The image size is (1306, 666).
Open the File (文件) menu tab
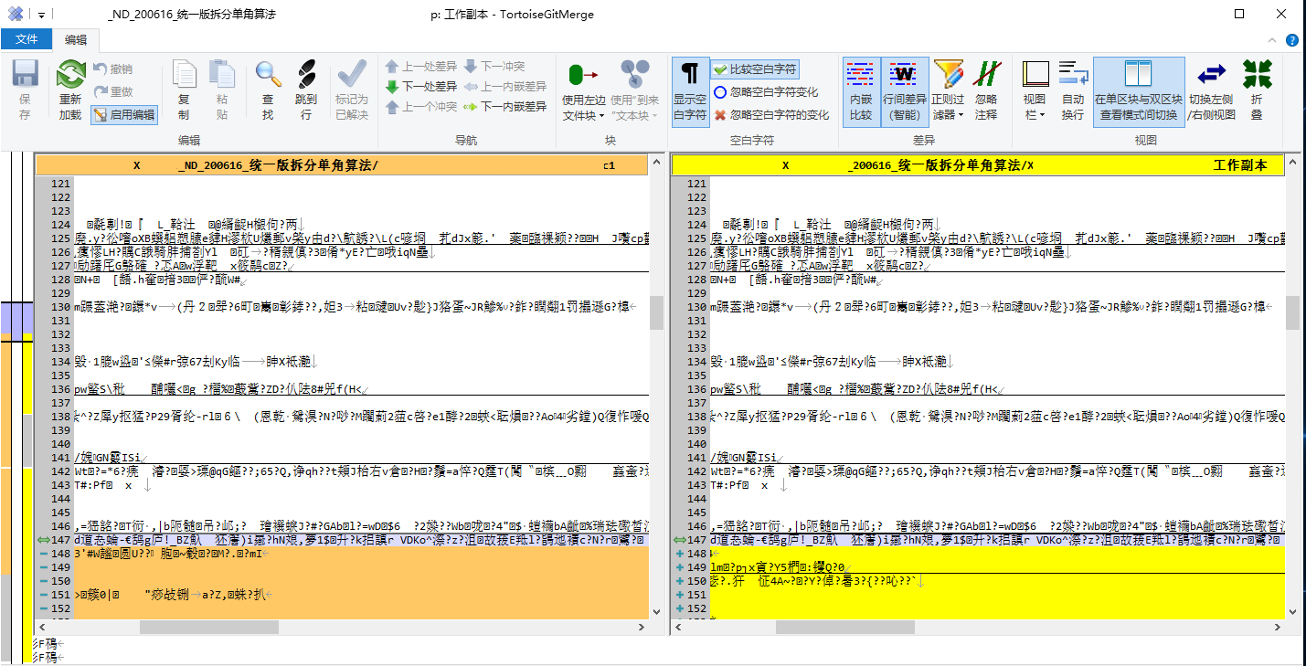click(27, 39)
